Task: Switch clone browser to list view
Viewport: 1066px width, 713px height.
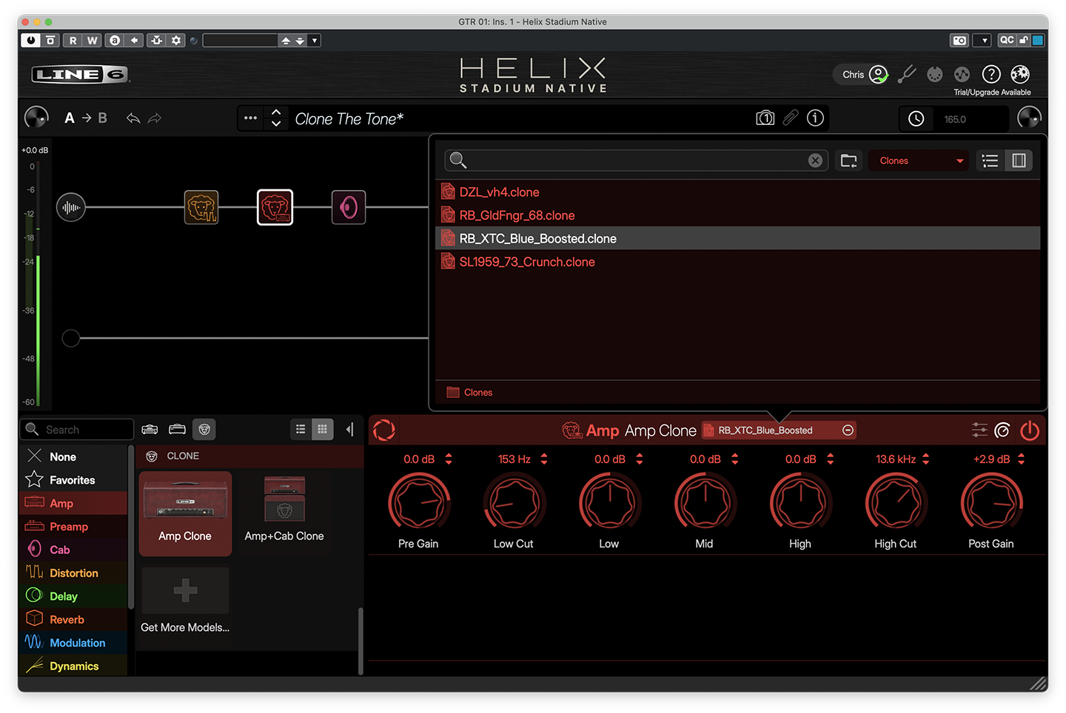Action: (x=990, y=160)
